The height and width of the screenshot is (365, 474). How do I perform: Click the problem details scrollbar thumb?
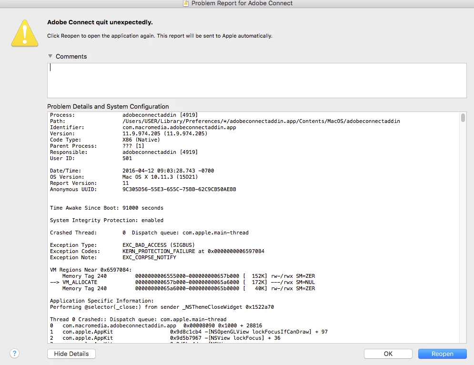(463, 118)
